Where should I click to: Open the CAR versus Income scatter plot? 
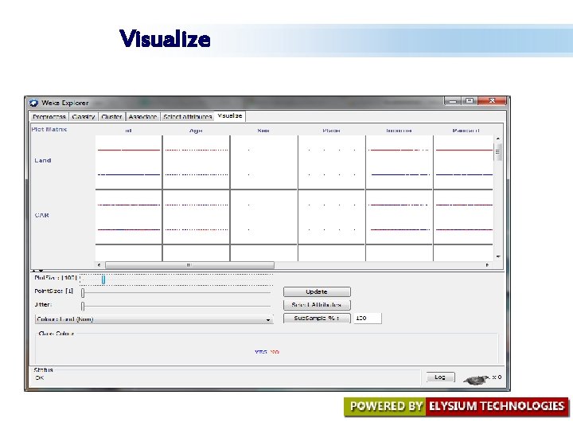pyautogui.click(x=399, y=217)
